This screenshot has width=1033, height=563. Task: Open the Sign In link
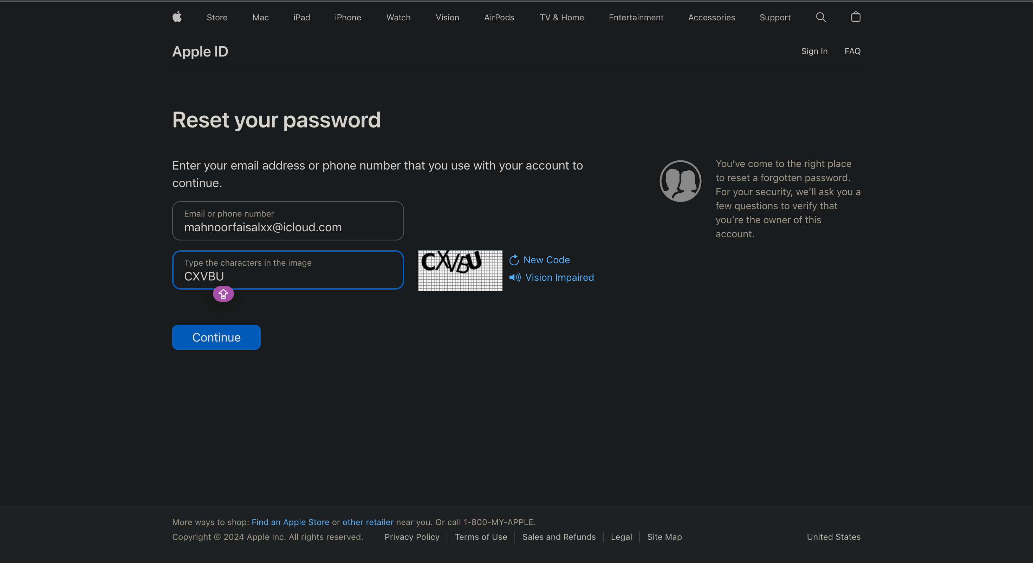(814, 51)
